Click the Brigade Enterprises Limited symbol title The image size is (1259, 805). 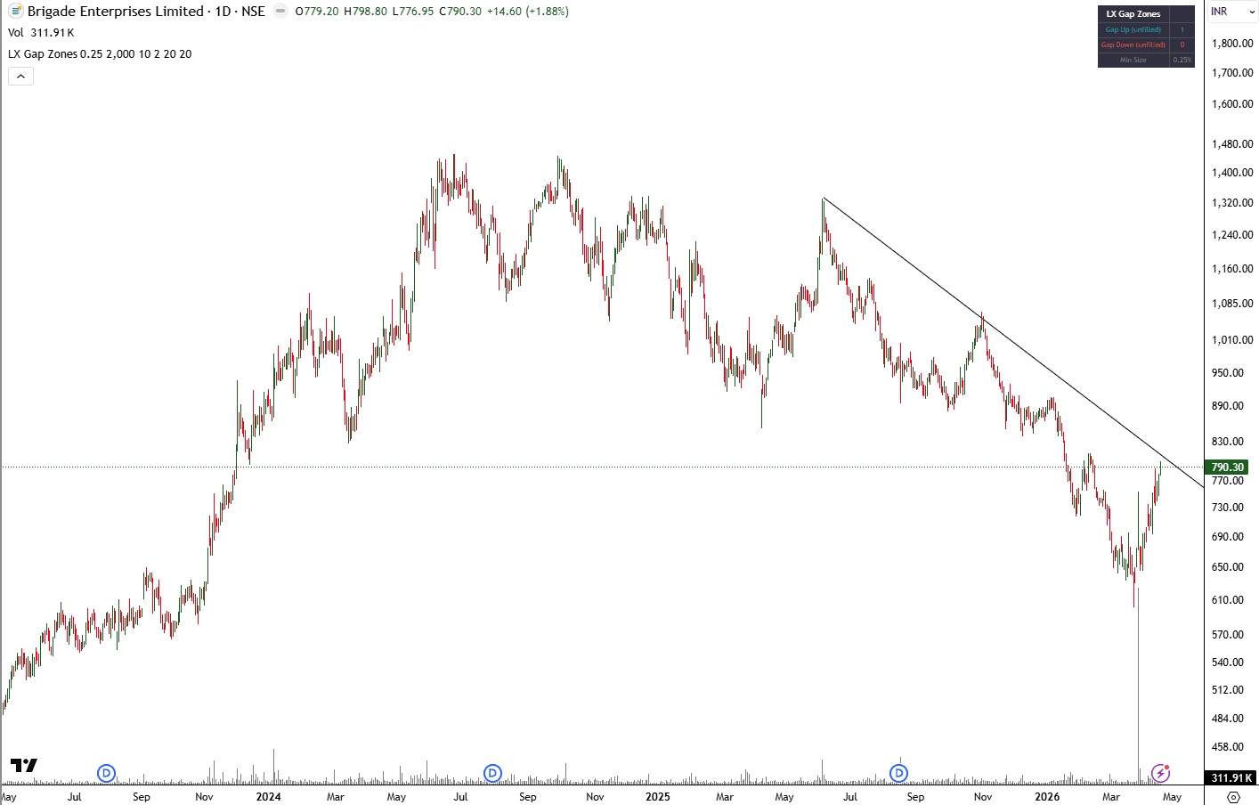coord(116,12)
